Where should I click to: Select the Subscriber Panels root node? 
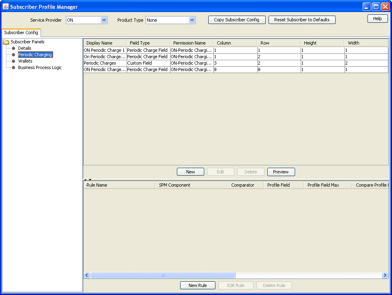(x=27, y=42)
